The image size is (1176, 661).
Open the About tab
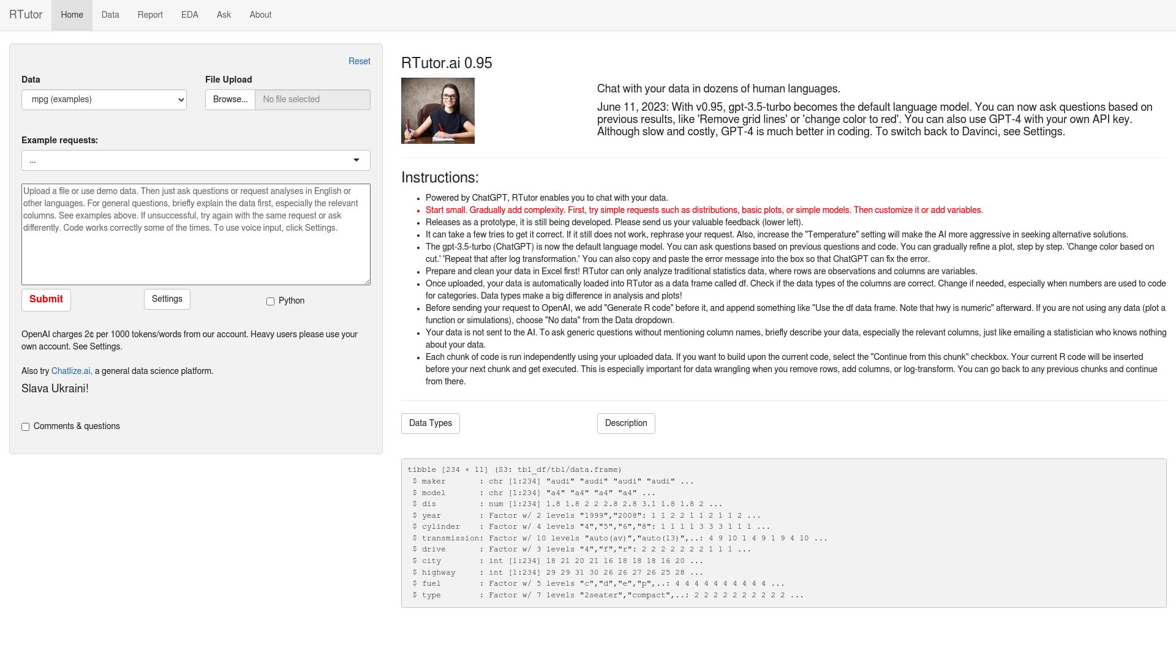260,15
